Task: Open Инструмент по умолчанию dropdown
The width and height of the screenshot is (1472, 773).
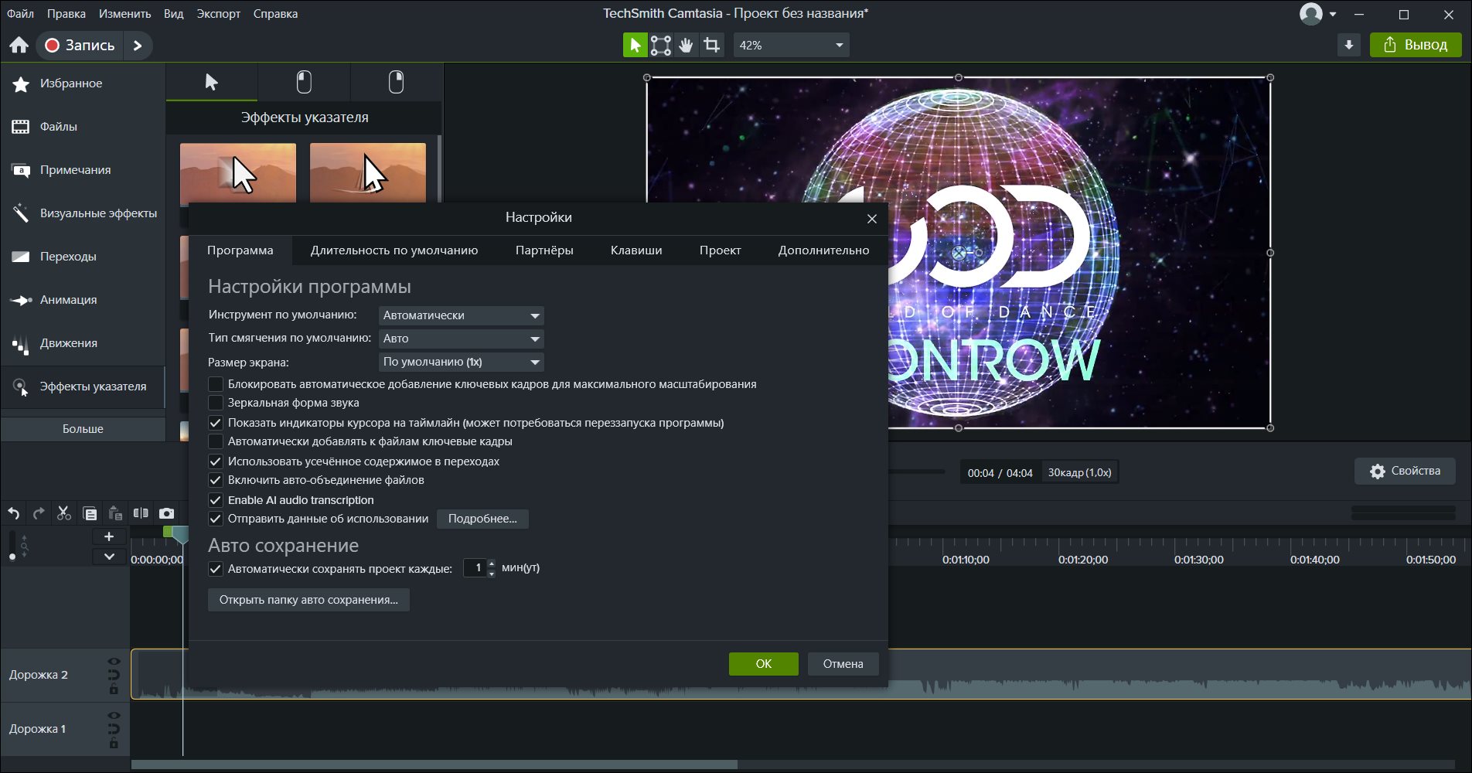Action: pyautogui.click(x=462, y=315)
